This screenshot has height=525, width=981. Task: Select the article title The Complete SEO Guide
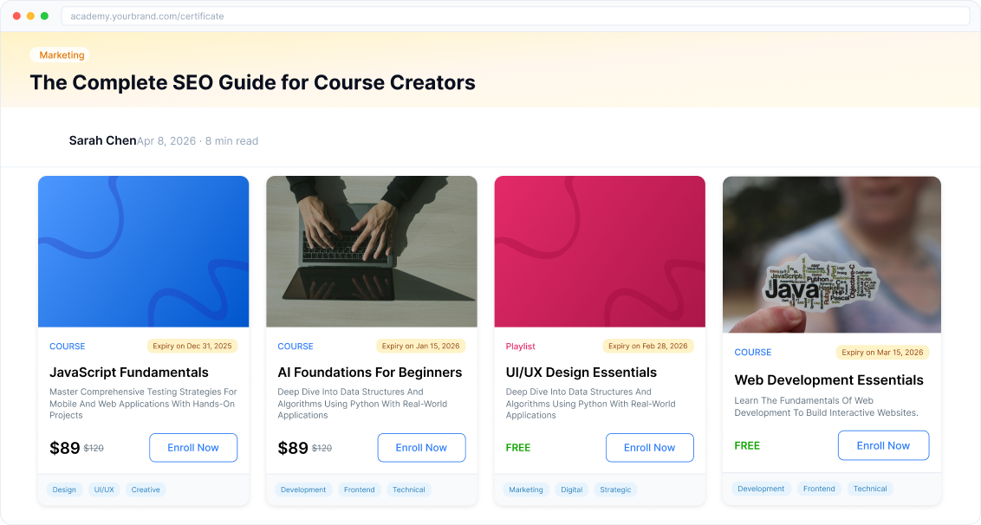pos(252,83)
